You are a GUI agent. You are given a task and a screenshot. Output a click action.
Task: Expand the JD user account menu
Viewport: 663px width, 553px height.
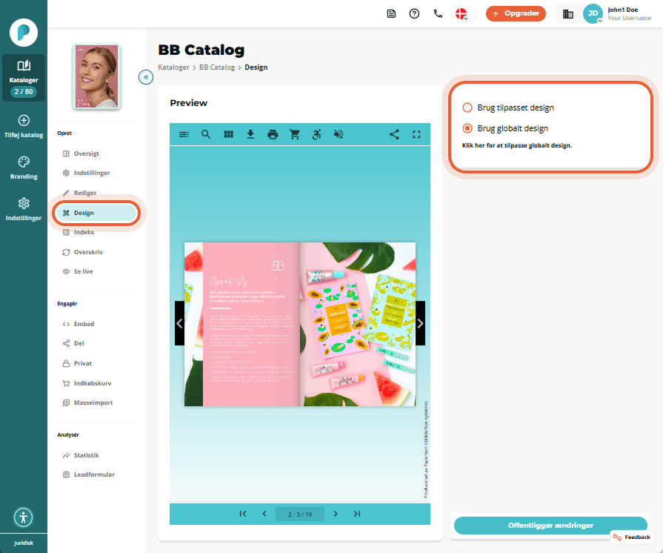(593, 13)
